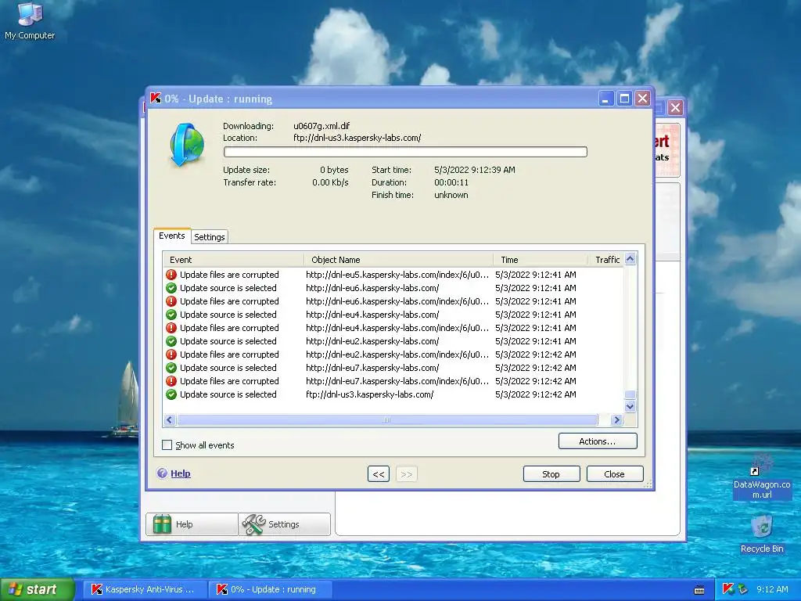801x601 pixels.
Task: Click the Actions... button
Action: coord(598,441)
